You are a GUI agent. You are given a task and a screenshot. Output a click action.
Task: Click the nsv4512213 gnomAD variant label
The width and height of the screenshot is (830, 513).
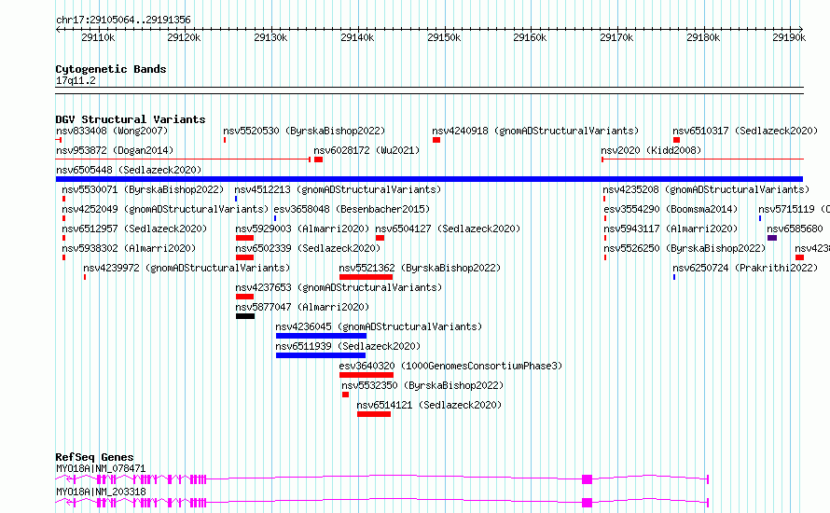(338, 189)
